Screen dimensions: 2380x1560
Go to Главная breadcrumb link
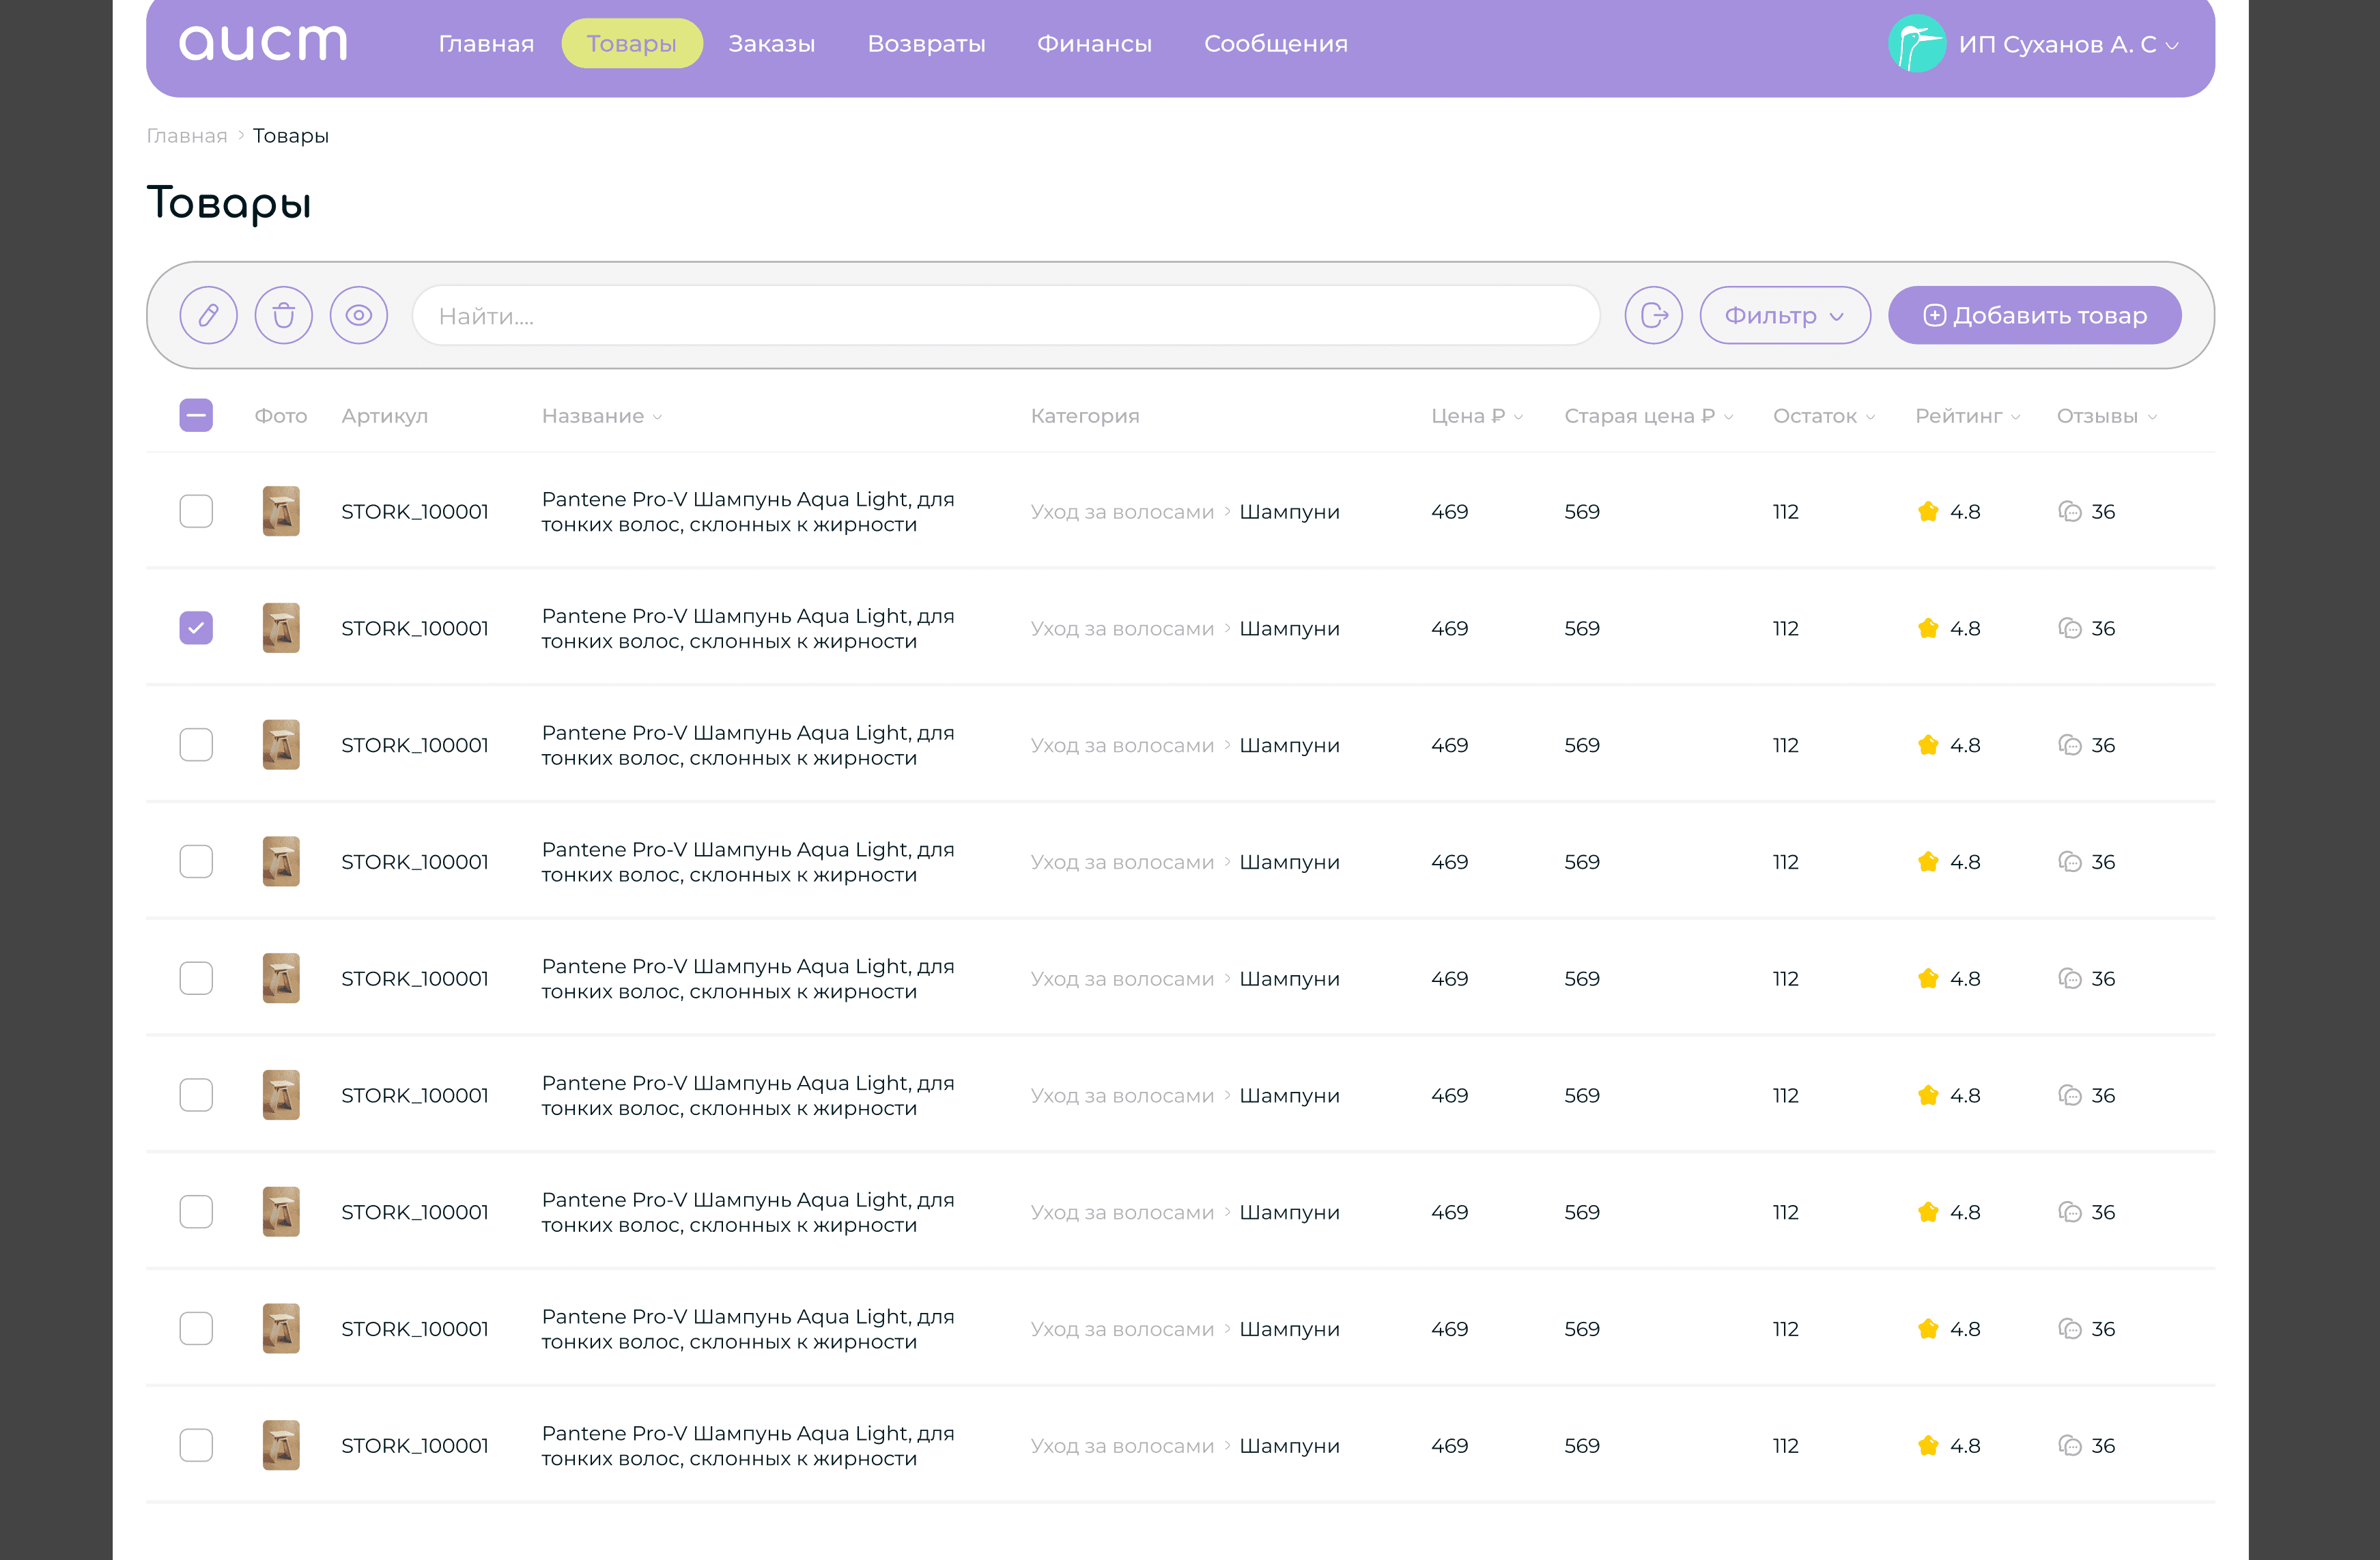(x=187, y=136)
